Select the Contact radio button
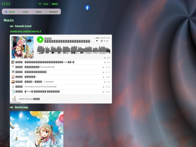 pyautogui.click(x=46, y=12)
